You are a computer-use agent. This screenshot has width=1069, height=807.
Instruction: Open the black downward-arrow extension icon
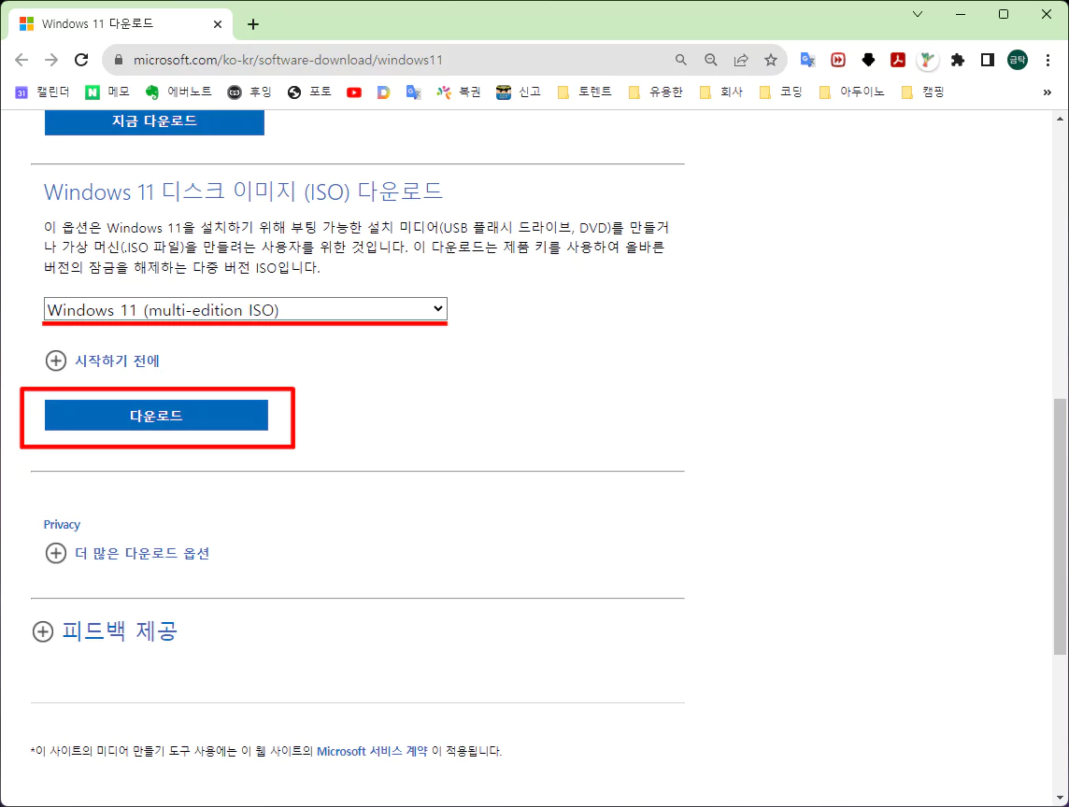(x=868, y=60)
